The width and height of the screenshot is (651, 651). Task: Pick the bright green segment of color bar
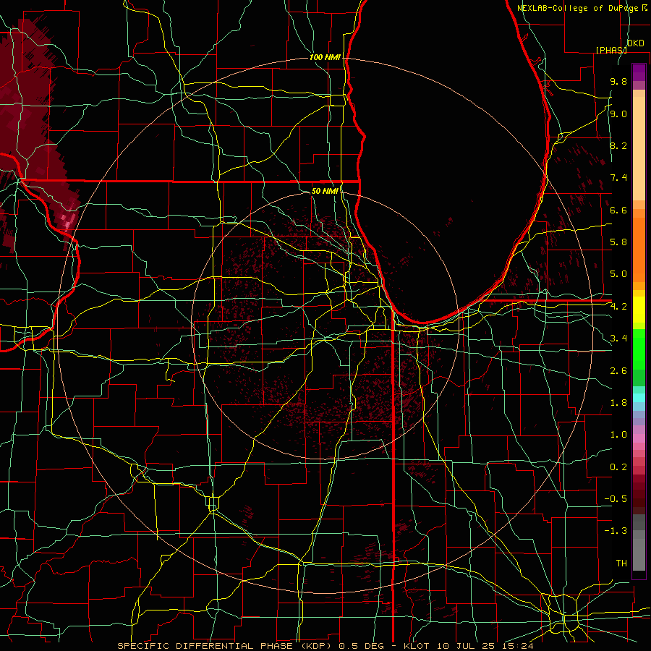coord(639,349)
